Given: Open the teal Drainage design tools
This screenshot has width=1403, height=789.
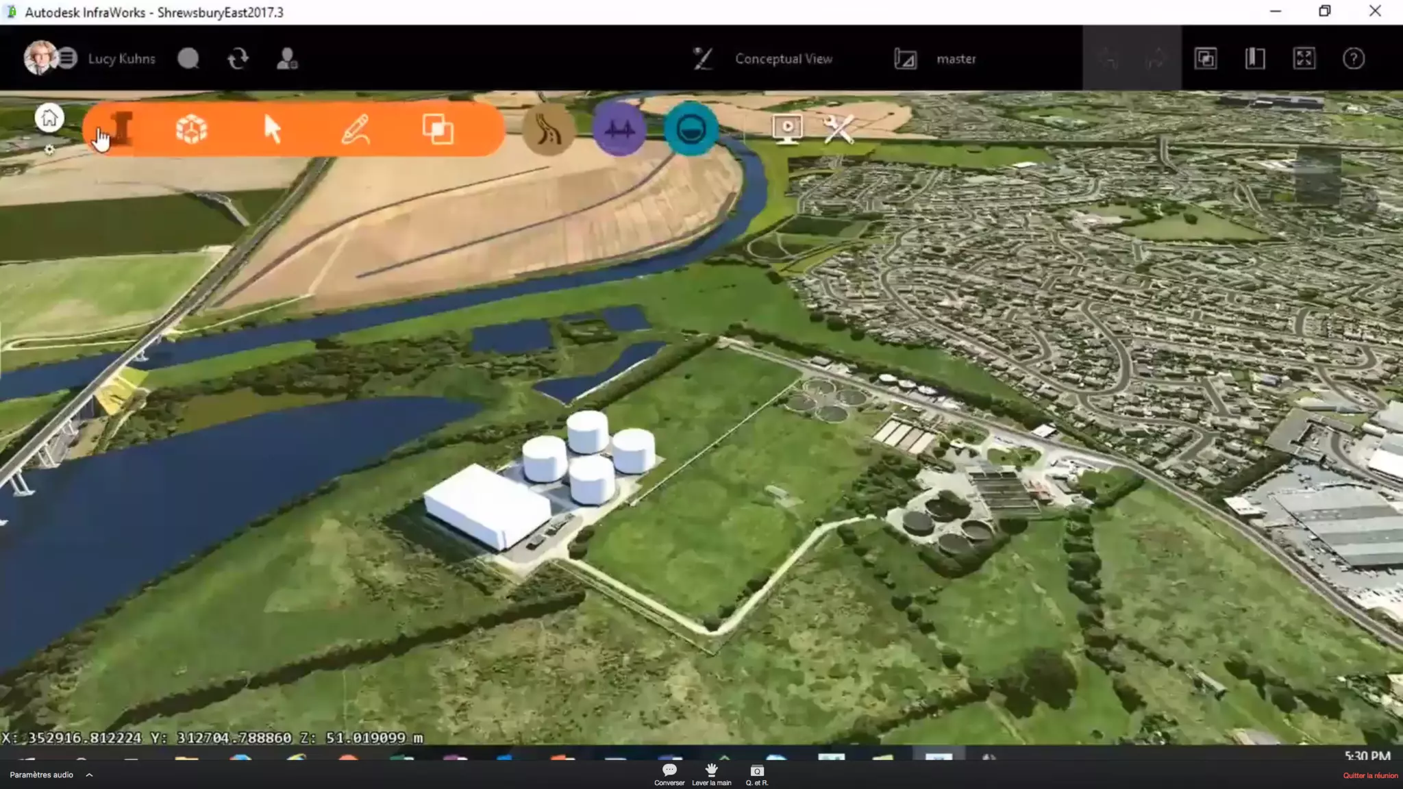Looking at the screenshot, I should tap(691, 129).
